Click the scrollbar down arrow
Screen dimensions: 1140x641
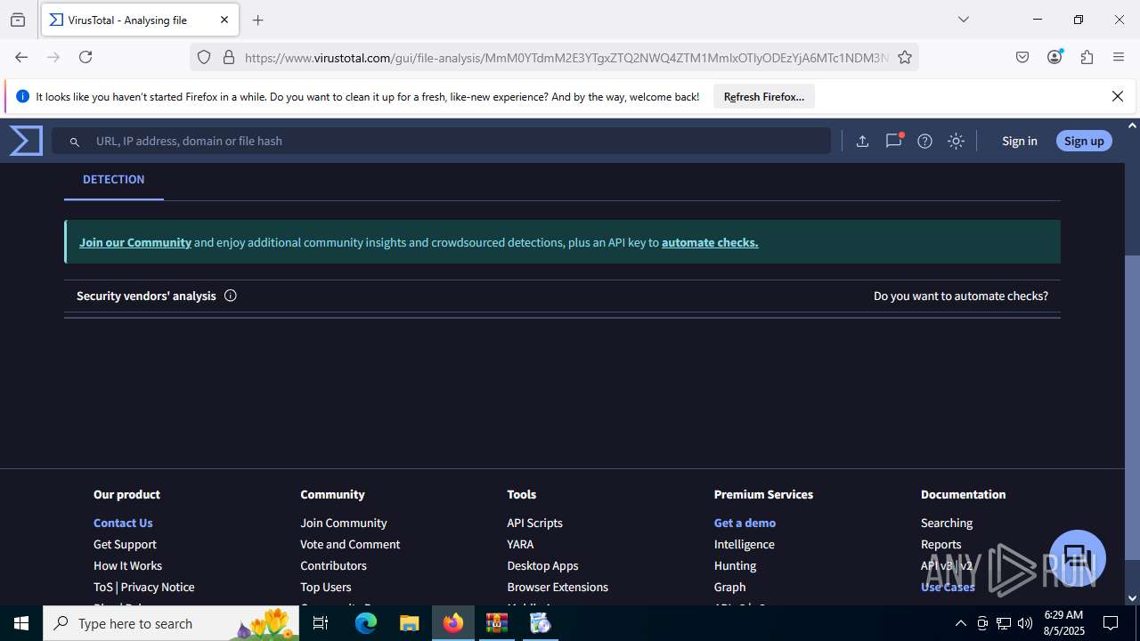pyautogui.click(x=1132, y=598)
